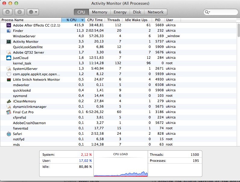Click kernel_task's 132 threads value

pos(118,63)
